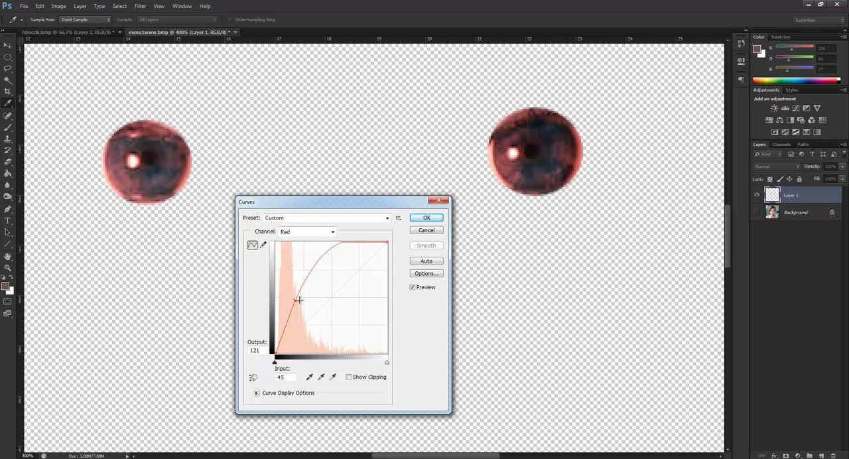This screenshot has width=849, height=459.
Task: Select the Move tool
Action: point(7,45)
